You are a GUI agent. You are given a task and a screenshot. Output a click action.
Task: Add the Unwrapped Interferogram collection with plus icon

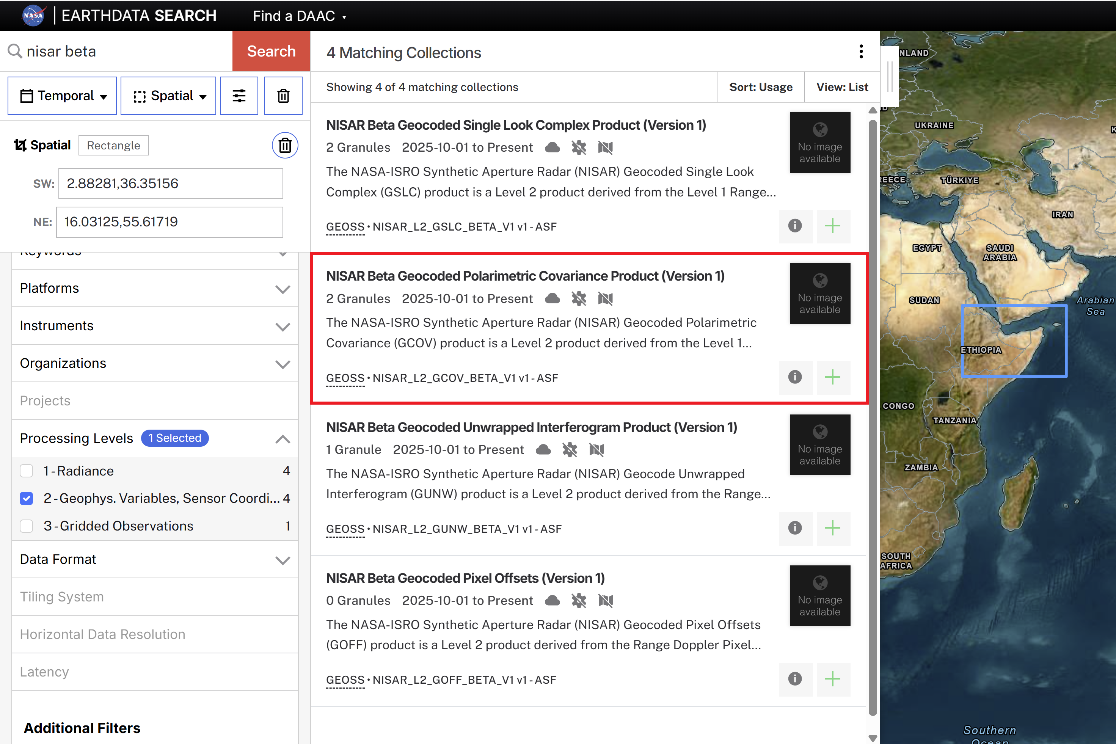pyautogui.click(x=833, y=528)
